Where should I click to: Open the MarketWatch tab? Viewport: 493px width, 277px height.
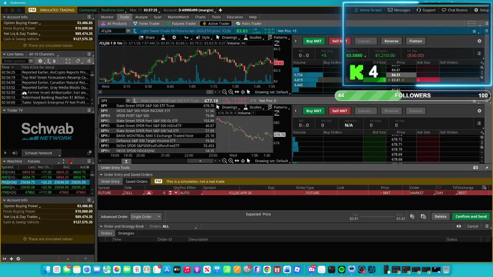(178, 17)
